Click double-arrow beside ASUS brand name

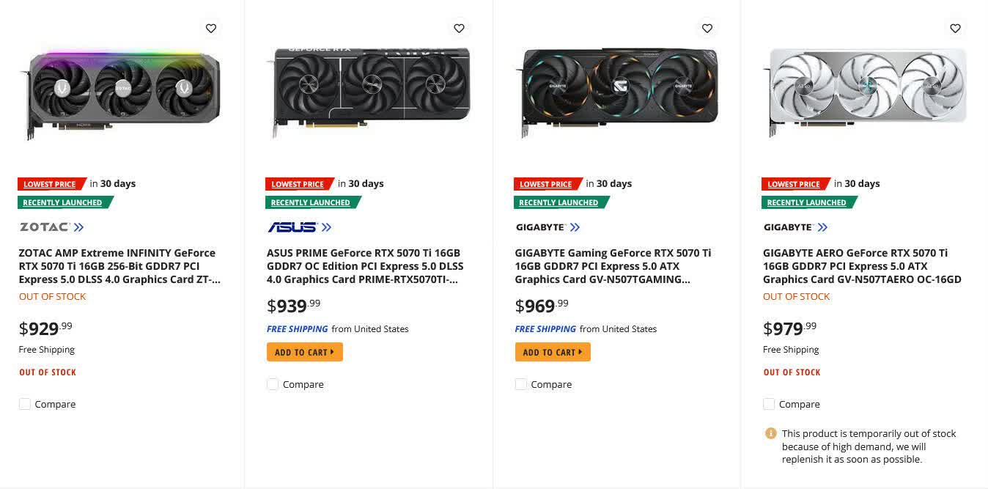[x=327, y=227]
